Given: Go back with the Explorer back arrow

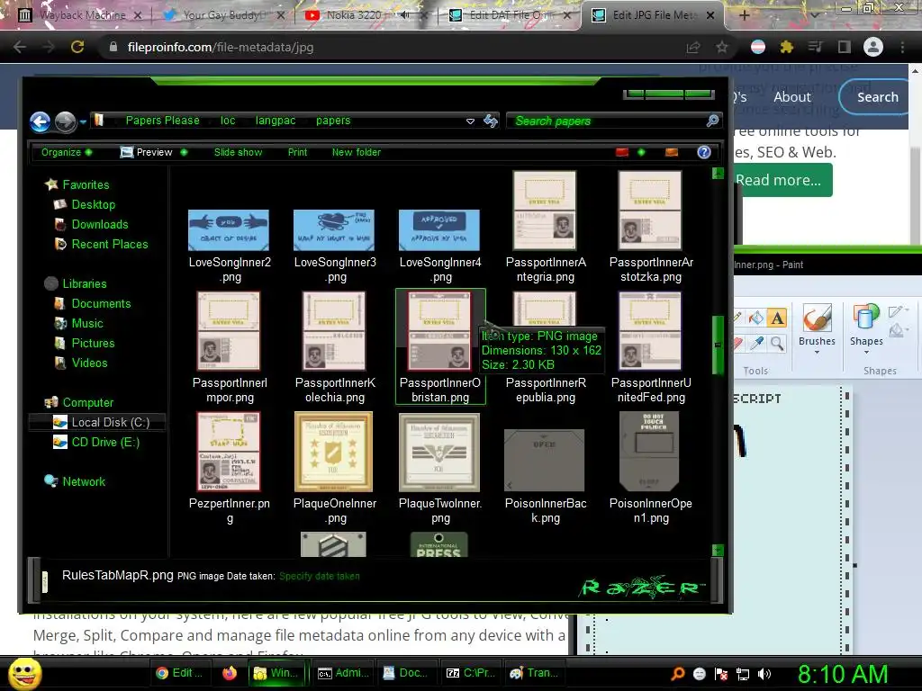Looking at the screenshot, I should [x=40, y=121].
